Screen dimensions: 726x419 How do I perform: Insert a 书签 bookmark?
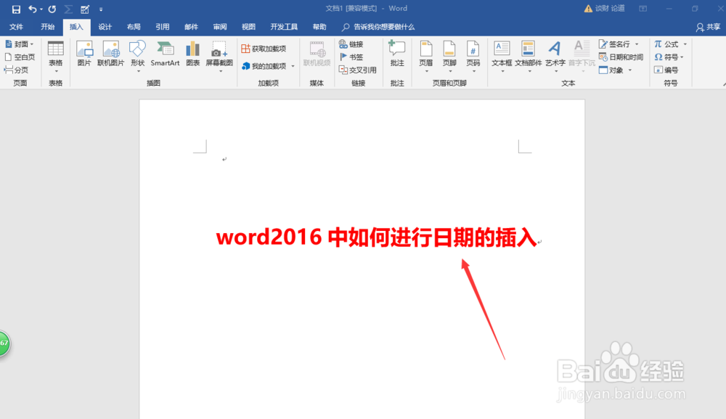[351, 57]
